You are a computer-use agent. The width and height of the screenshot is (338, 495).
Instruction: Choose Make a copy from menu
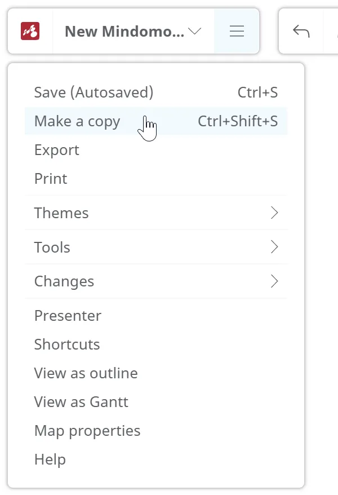(77, 121)
